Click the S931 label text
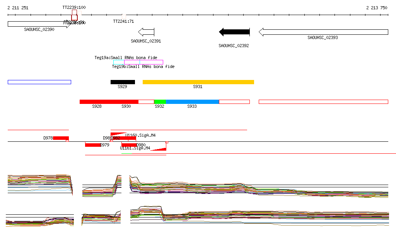 pos(198,87)
